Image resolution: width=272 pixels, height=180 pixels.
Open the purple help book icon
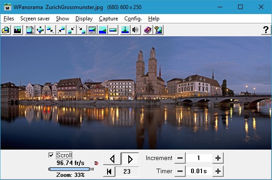pyautogui.click(x=148, y=30)
